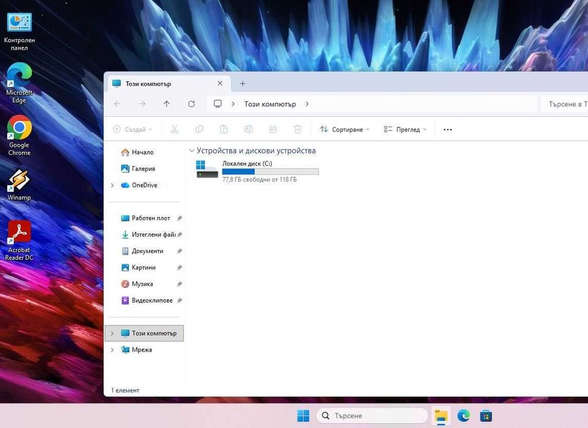Go forward with the right arrow
The image size is (588, 428).
[x=142, y=104]
